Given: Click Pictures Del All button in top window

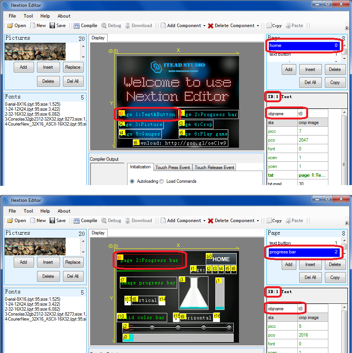Looking at the screenshot, I should point(73,81).
